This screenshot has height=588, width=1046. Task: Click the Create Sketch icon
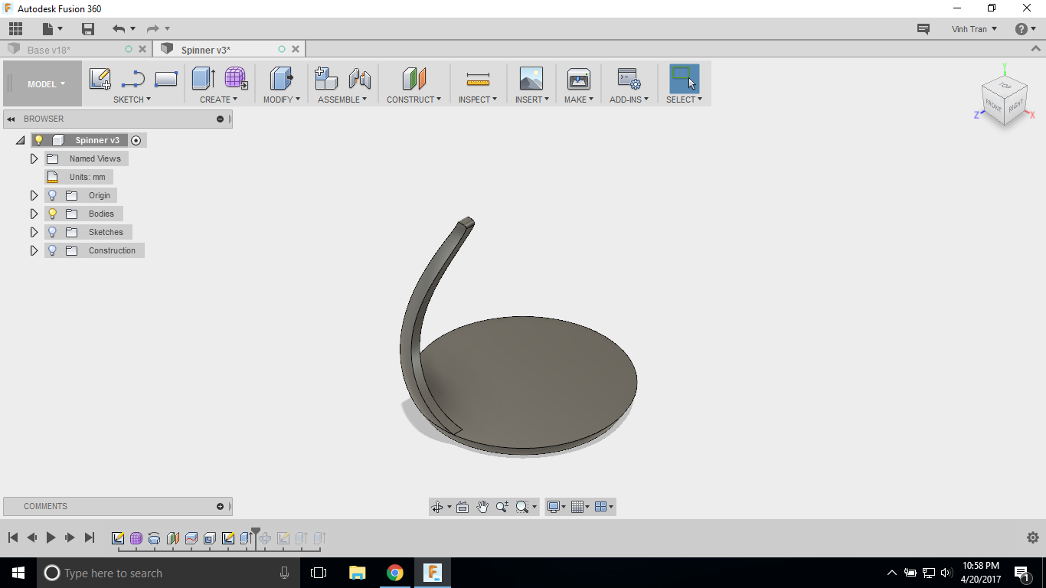(100, 79)
